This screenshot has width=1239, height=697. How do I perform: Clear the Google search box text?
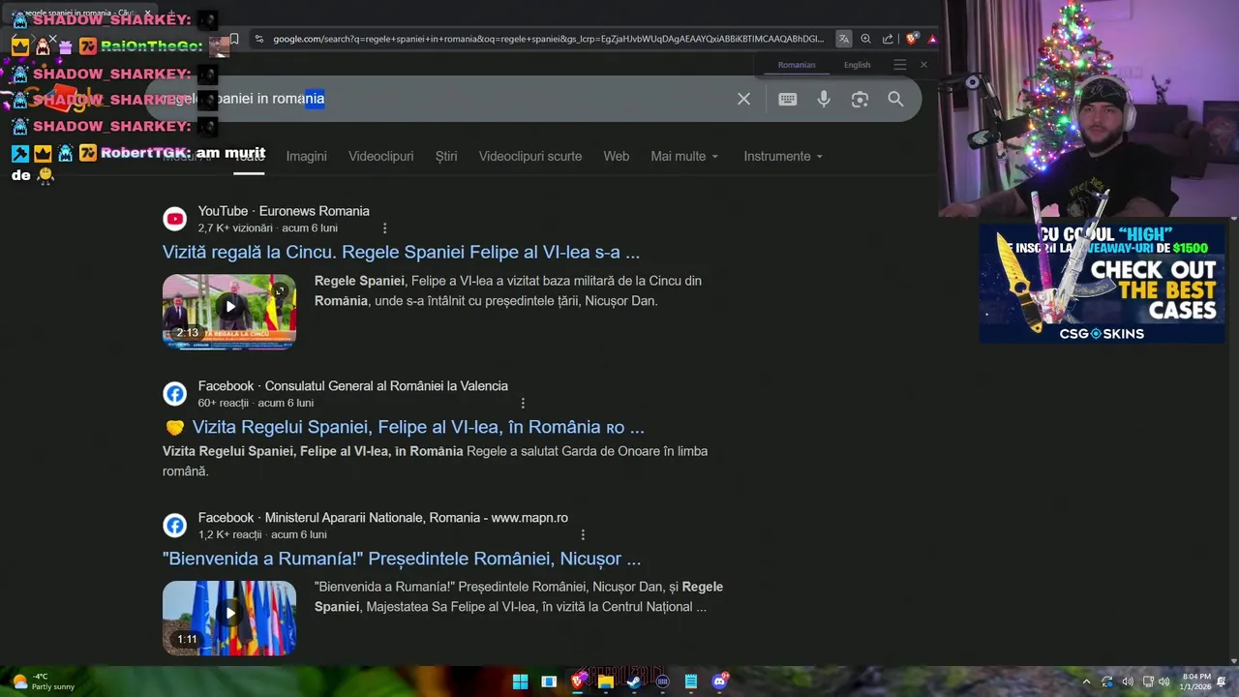[743, 99]
